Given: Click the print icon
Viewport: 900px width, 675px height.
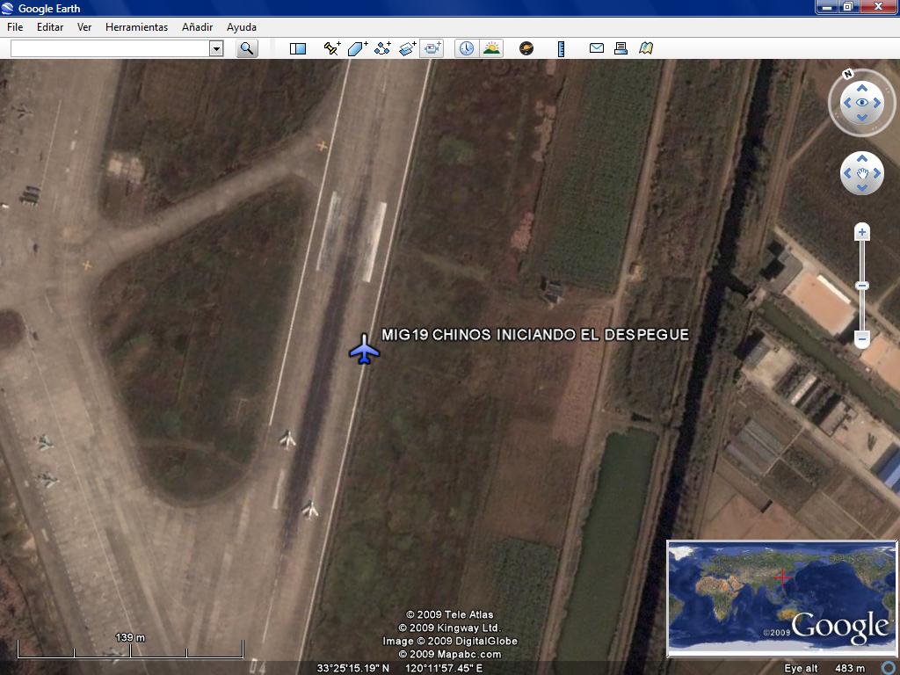Looking at the screenshot, I should point(621,48).
